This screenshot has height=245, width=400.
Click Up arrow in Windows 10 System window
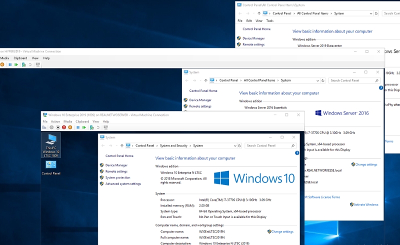coord(121,145)
